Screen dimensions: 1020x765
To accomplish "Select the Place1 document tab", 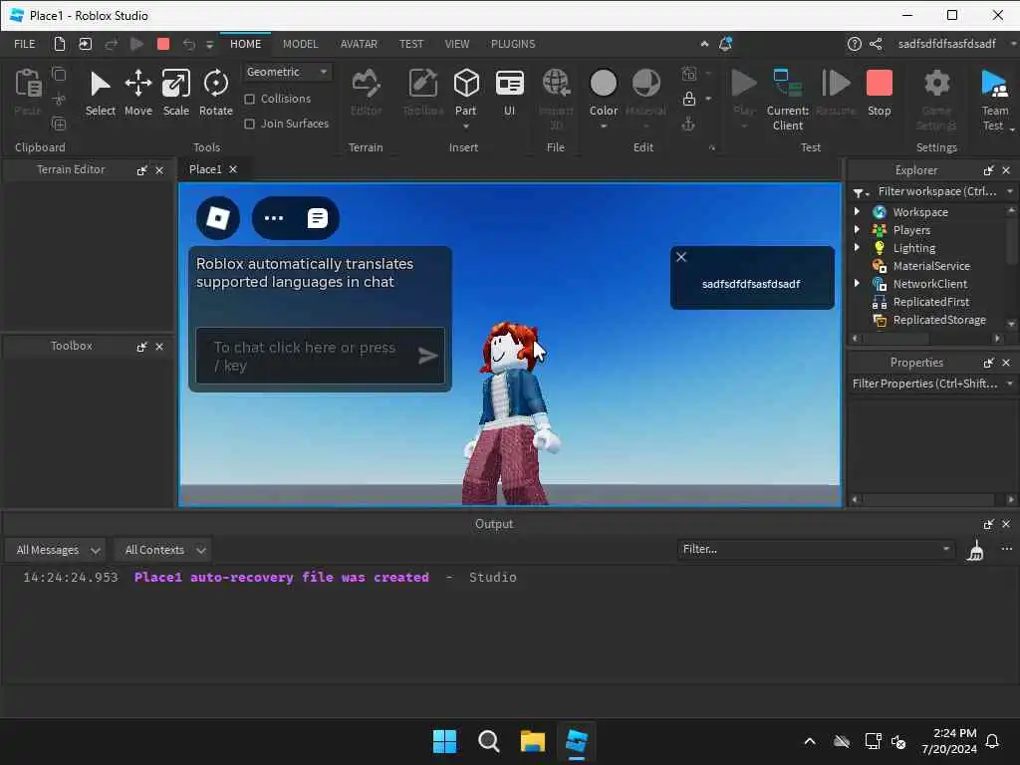I will (205, 169).
